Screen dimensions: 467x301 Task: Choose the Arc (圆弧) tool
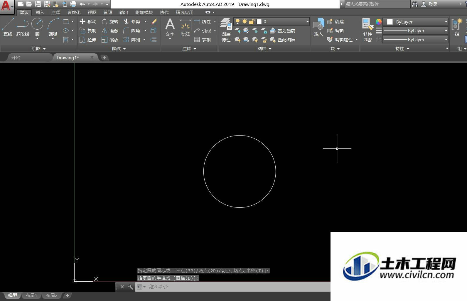click(x=53, y=27)
